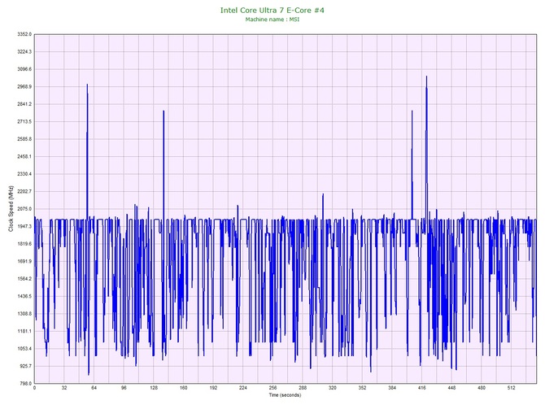
Task: Click the x-axis tick label 480
Action: click(482, 388)
